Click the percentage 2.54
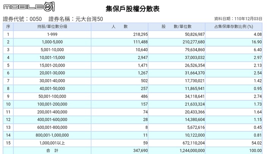The image size is (273, 154). [x=258, y=73]
